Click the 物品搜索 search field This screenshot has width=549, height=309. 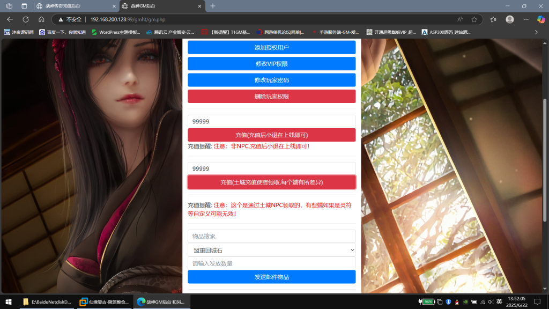pyautogui.click(x=271, y=236)
